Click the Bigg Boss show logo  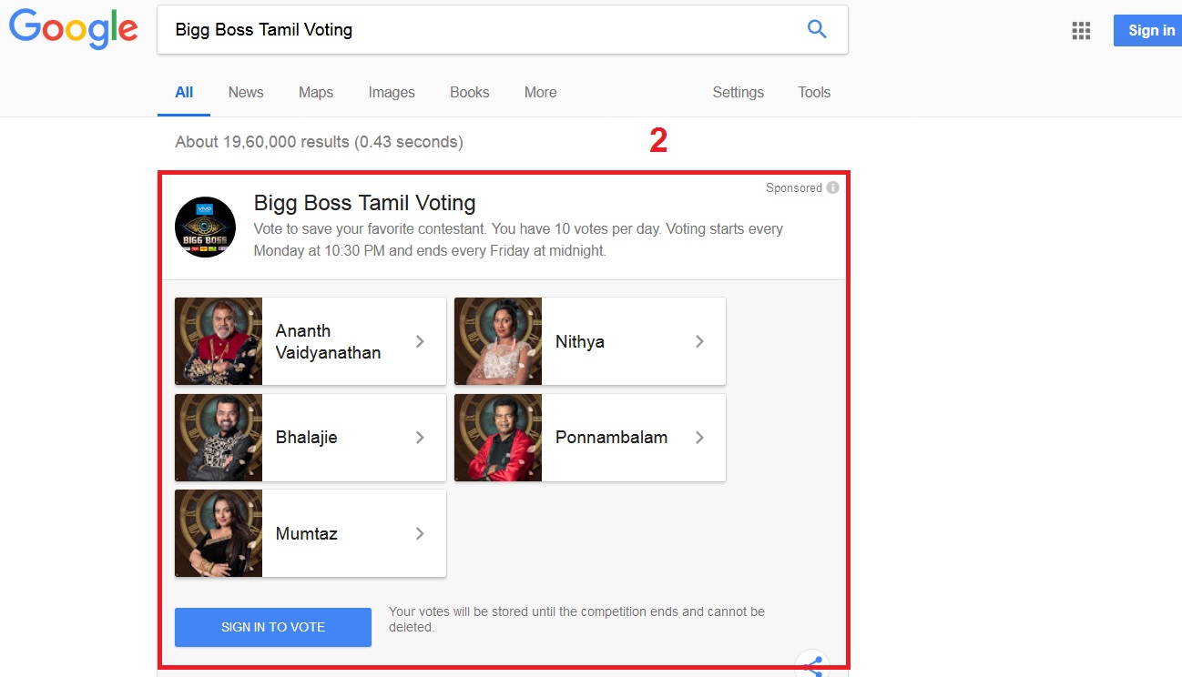tap(205, 227)
